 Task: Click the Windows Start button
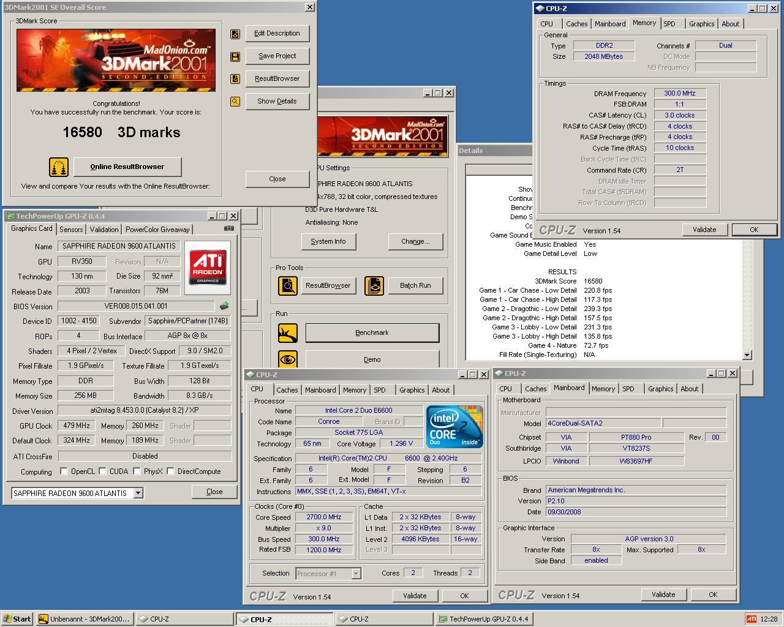point(17,619)
